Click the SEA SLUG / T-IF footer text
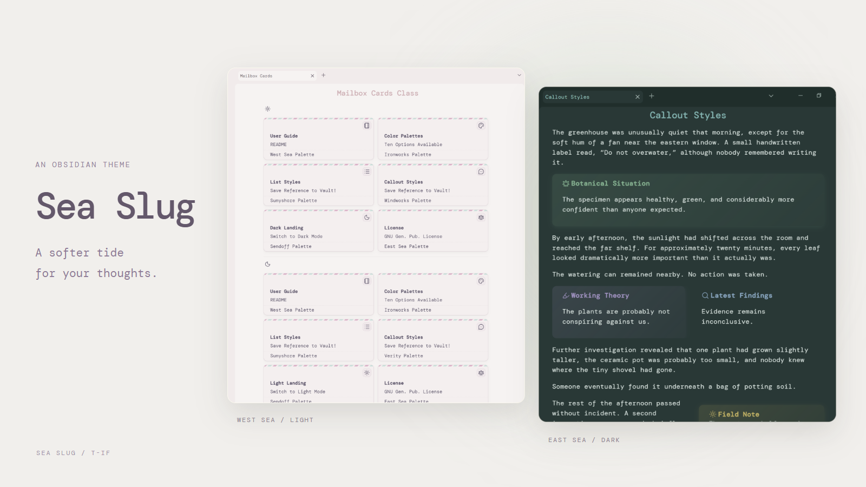Screen dimensions: 866x487 73,453
